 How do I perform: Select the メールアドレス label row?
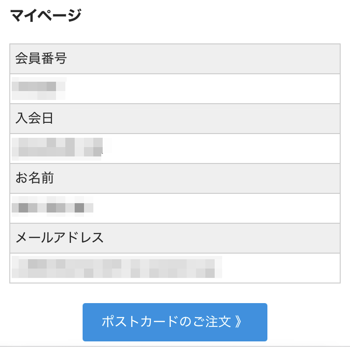tap(175, 238)
